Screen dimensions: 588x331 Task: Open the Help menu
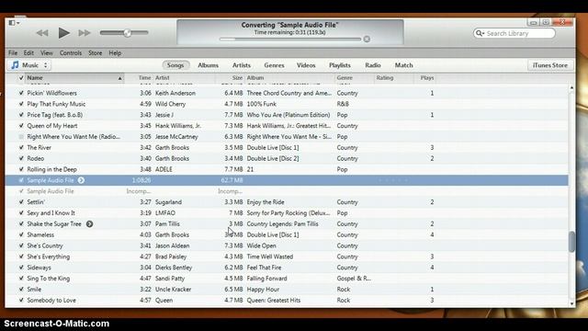coord(115,53)
